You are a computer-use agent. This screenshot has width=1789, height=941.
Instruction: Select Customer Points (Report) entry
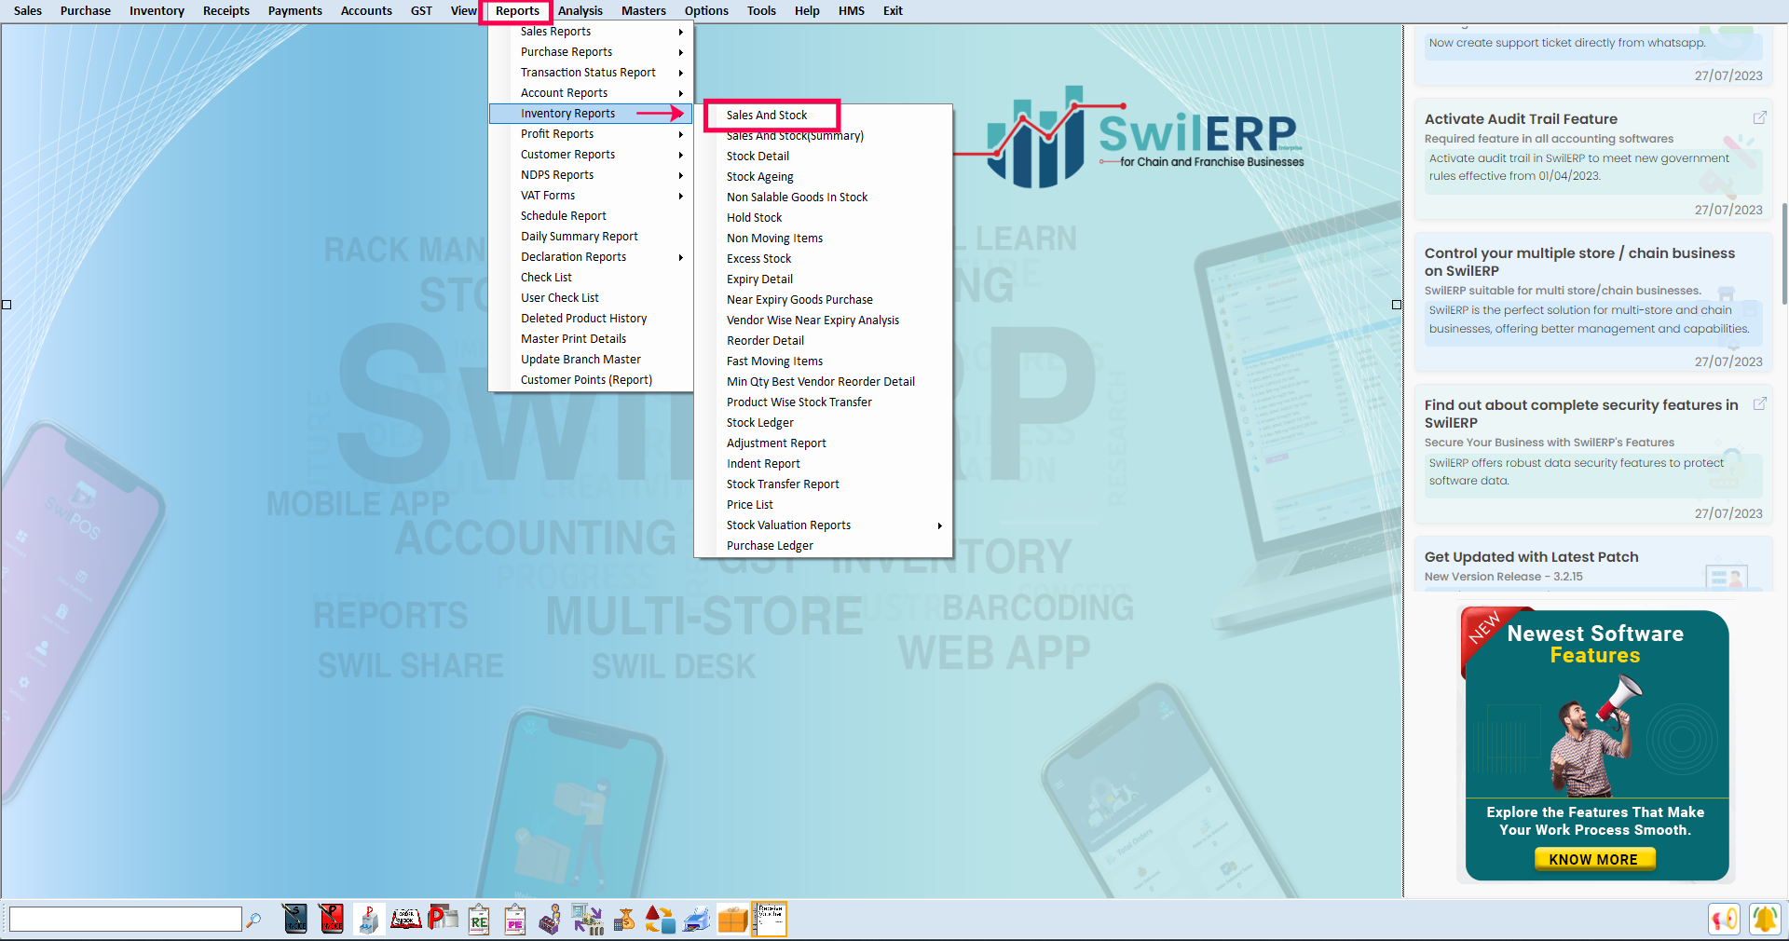pyautogui.click(x=587, y=380)
